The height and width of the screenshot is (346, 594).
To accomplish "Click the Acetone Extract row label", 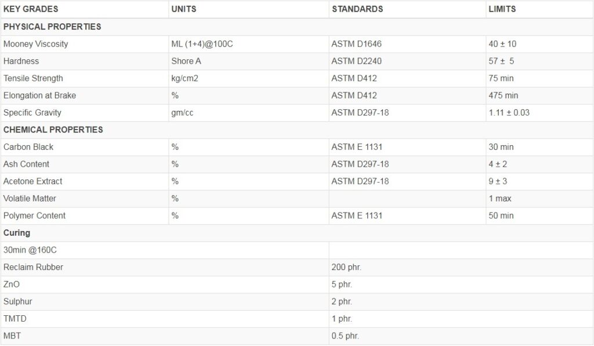I will click(x=32, y=181).
